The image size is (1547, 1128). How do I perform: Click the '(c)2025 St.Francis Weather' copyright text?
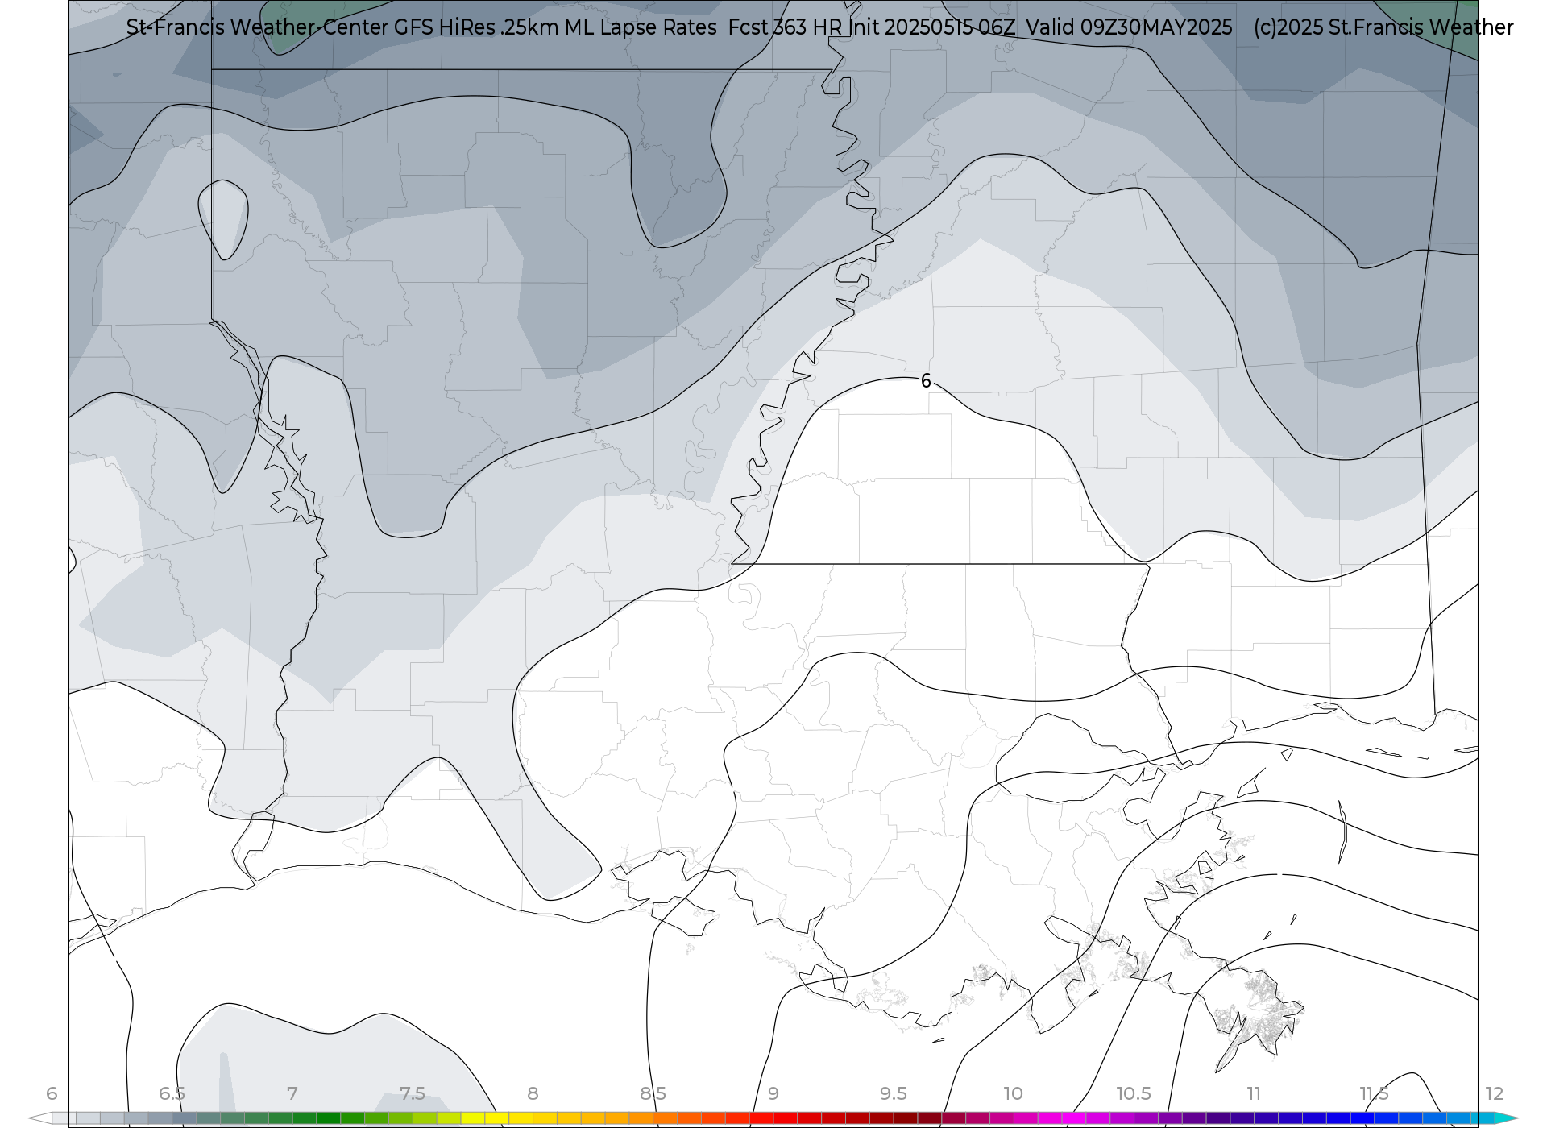click(x=1383, y=27)
